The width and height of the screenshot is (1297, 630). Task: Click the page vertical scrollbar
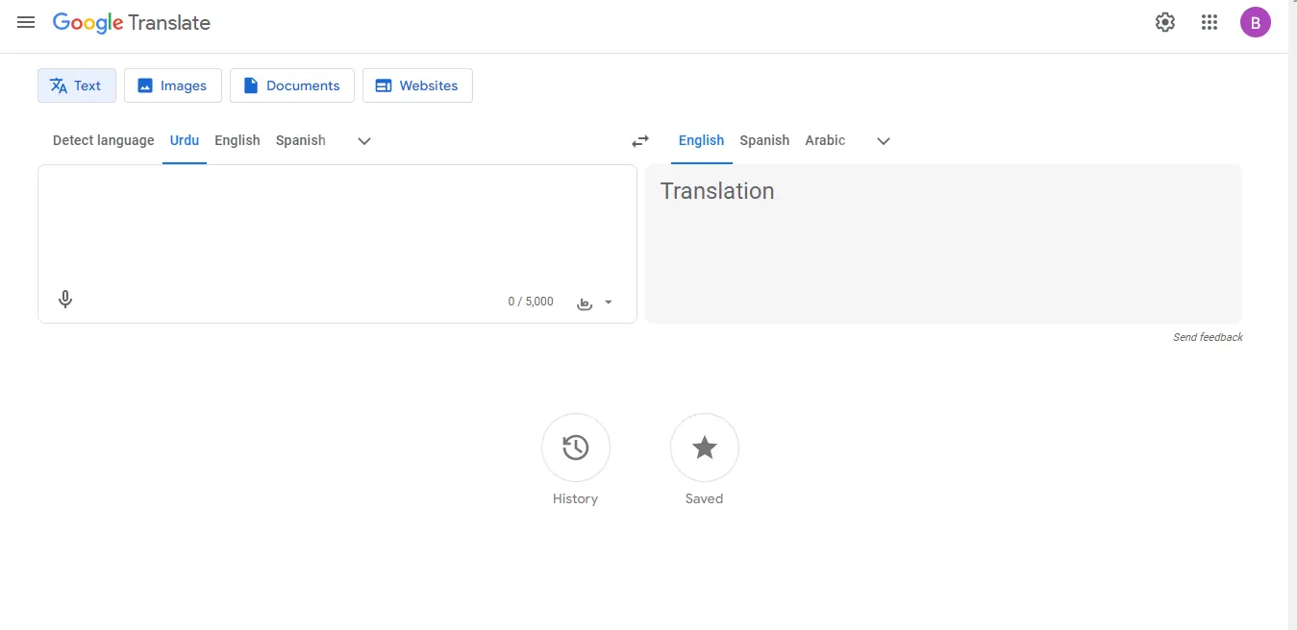(1292, 315)
